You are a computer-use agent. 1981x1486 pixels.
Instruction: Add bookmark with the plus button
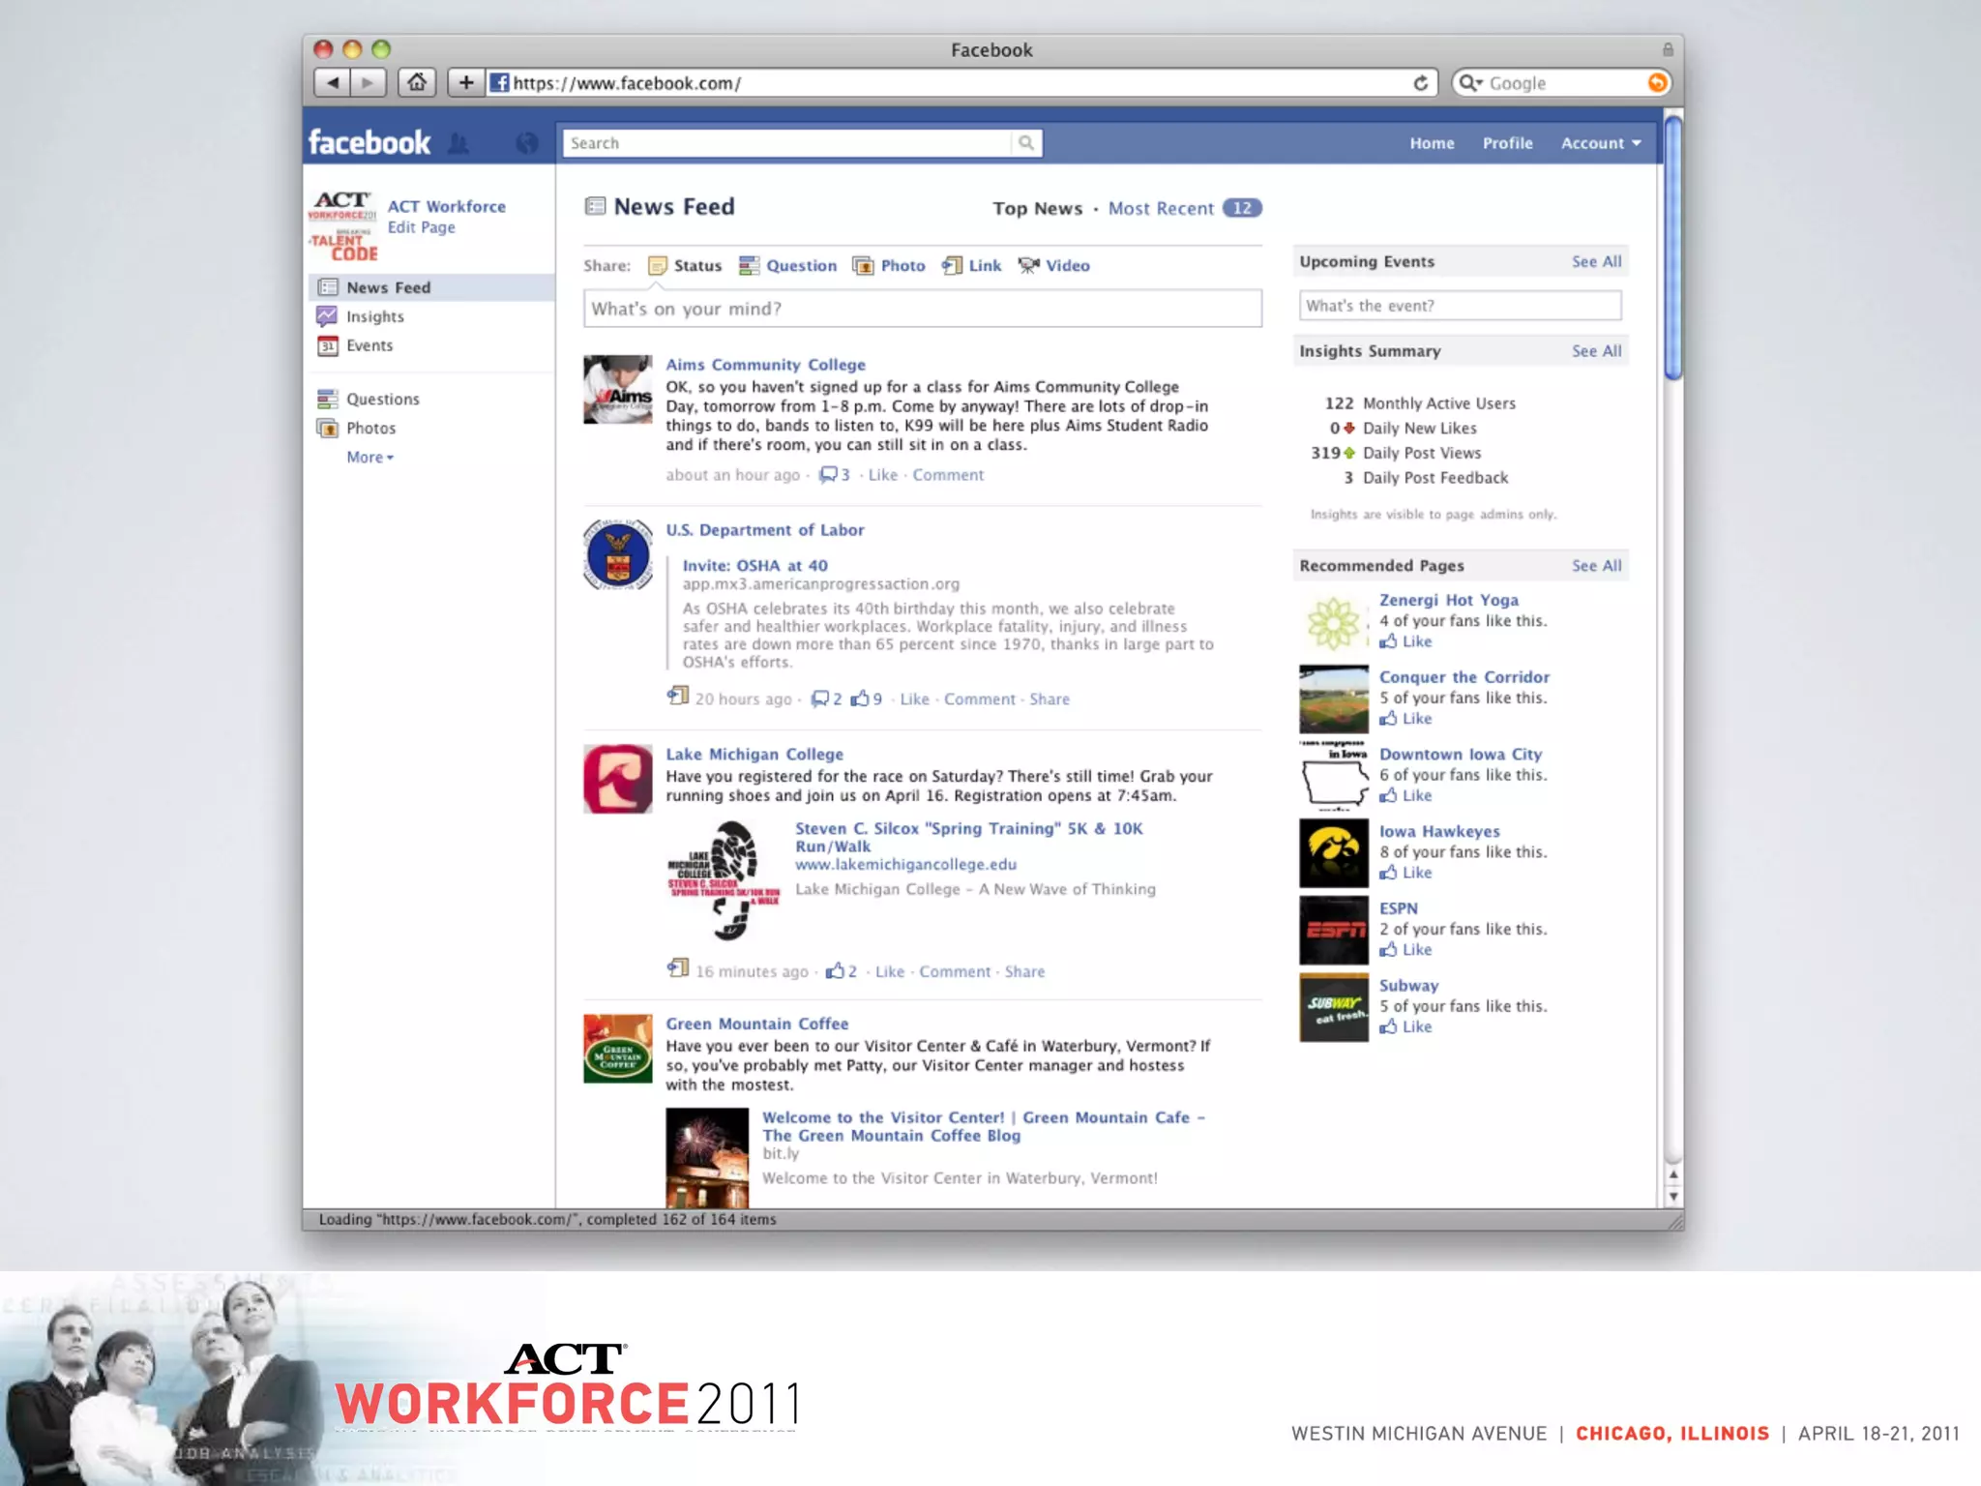[x=466, y=83]
